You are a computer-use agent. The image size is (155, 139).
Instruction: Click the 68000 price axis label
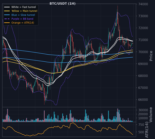[x=143, y=76]
